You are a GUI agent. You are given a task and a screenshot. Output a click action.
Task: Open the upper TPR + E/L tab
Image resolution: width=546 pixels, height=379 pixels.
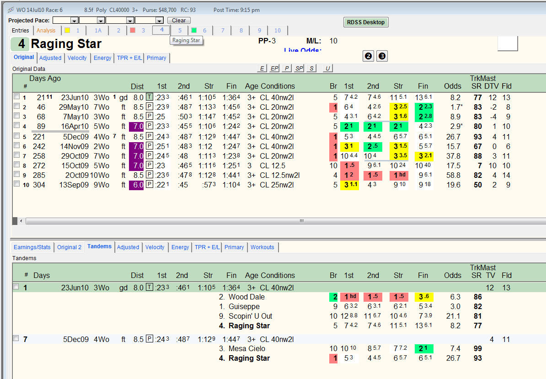coord(129,58)
